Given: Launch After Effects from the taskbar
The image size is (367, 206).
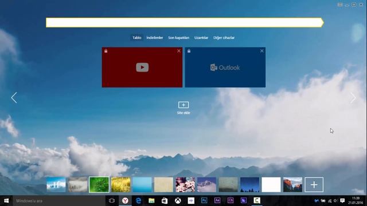Looking at the screenshot, I should click(x=217, y=201).
